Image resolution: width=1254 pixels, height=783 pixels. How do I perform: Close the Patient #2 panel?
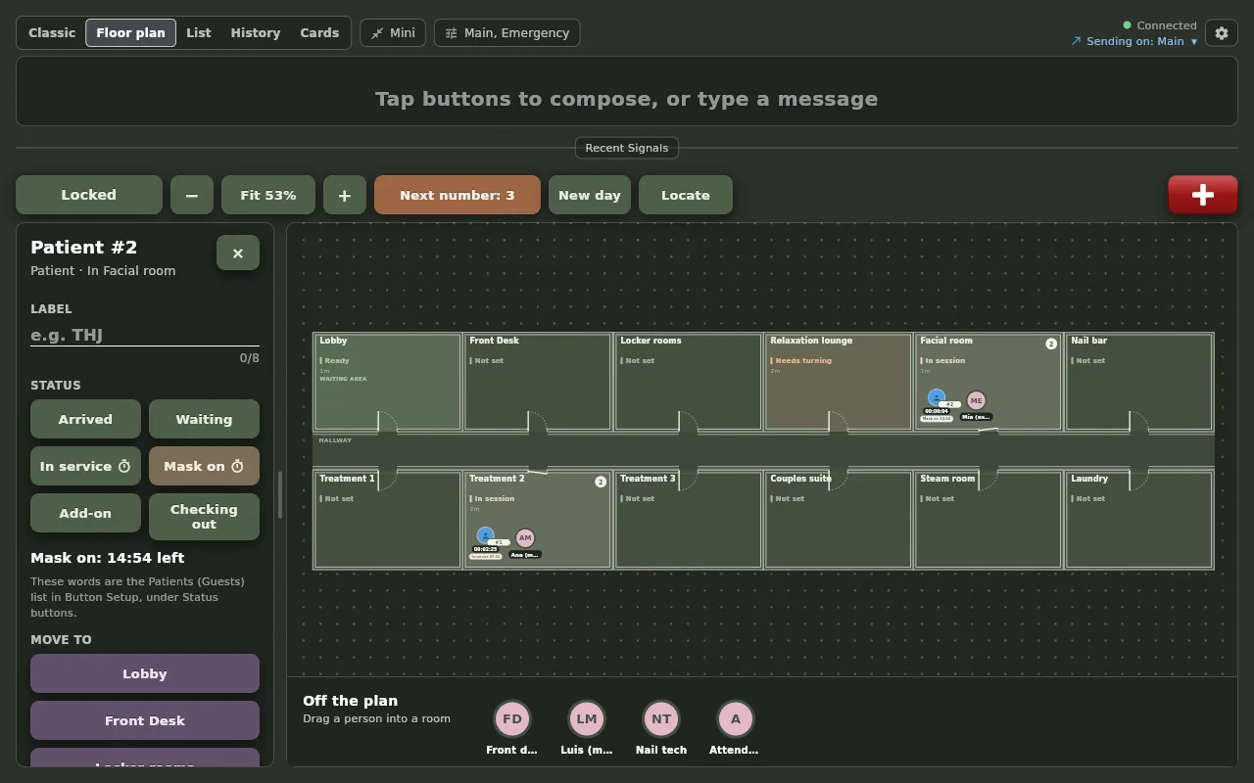click(x=238, y=253)
